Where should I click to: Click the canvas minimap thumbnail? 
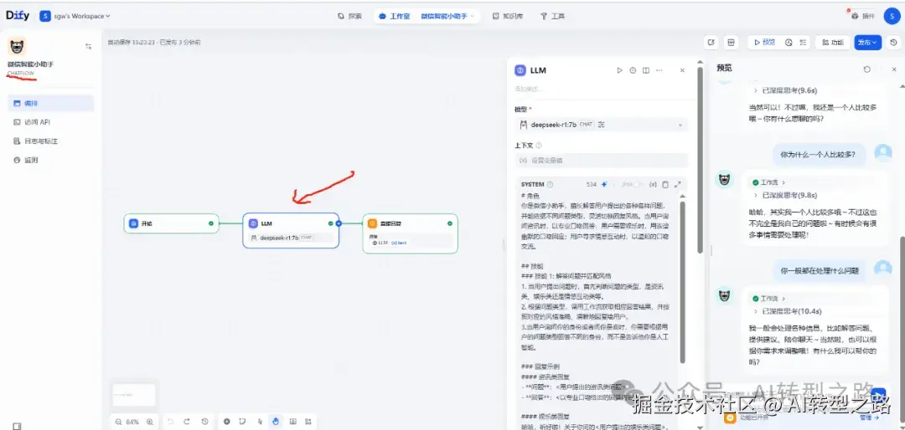[134, 395]
